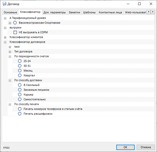Switch to the Контактные лица tab
The image size is (157, 152).
pos(110,12)
